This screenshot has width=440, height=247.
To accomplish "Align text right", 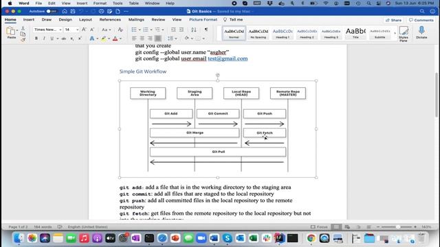I will point(150,38).
